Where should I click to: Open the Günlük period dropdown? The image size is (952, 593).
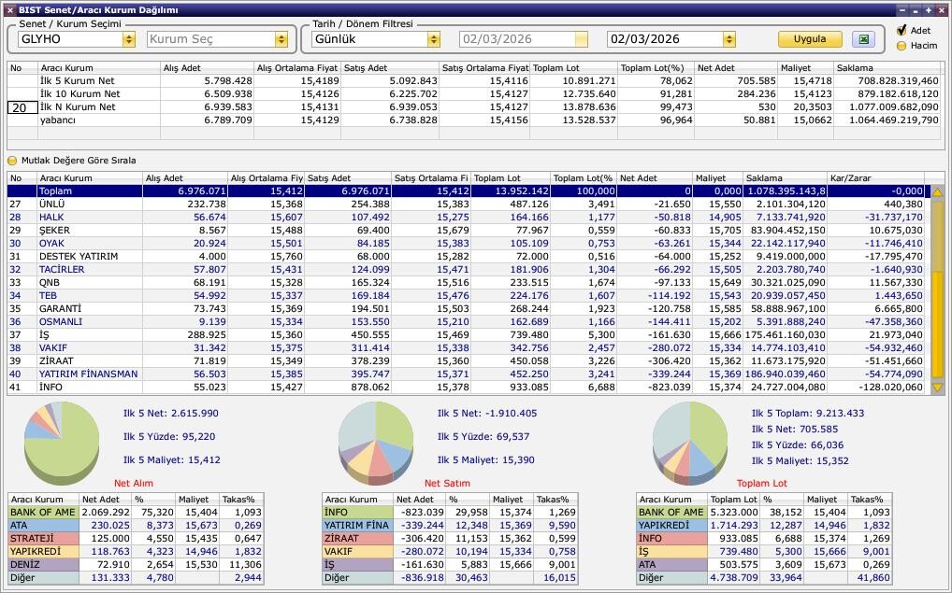(x=433, y=39)
